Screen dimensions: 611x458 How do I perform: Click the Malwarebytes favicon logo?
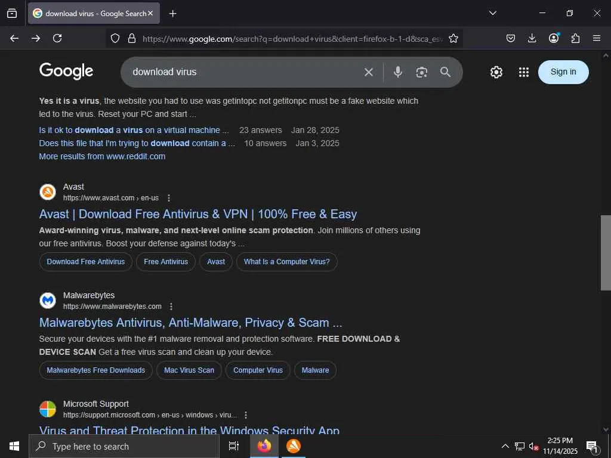48,301
